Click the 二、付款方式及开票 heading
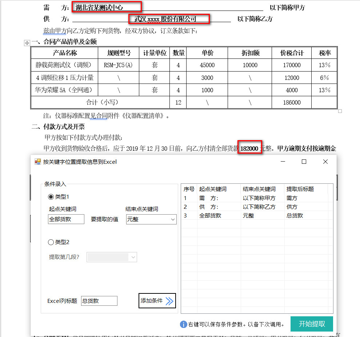 (x=58, y=126)
